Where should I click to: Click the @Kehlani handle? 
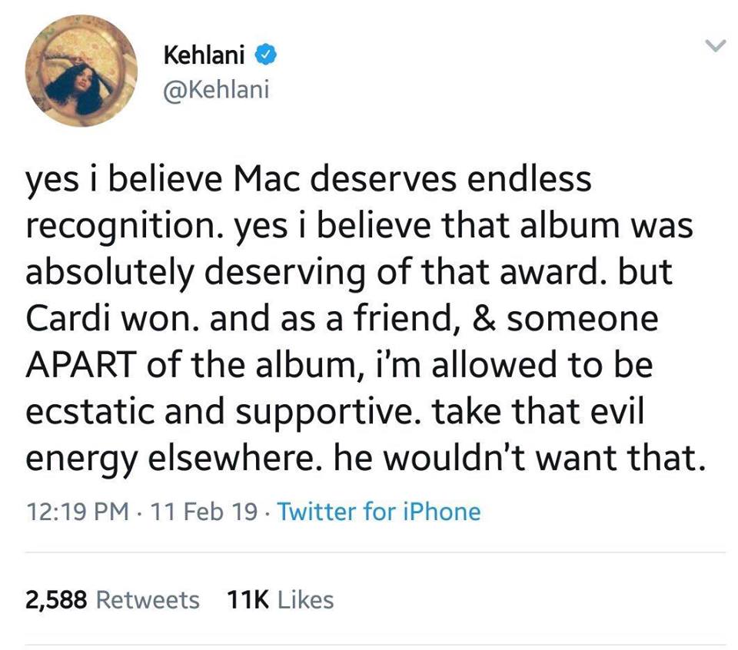point(217,90)
